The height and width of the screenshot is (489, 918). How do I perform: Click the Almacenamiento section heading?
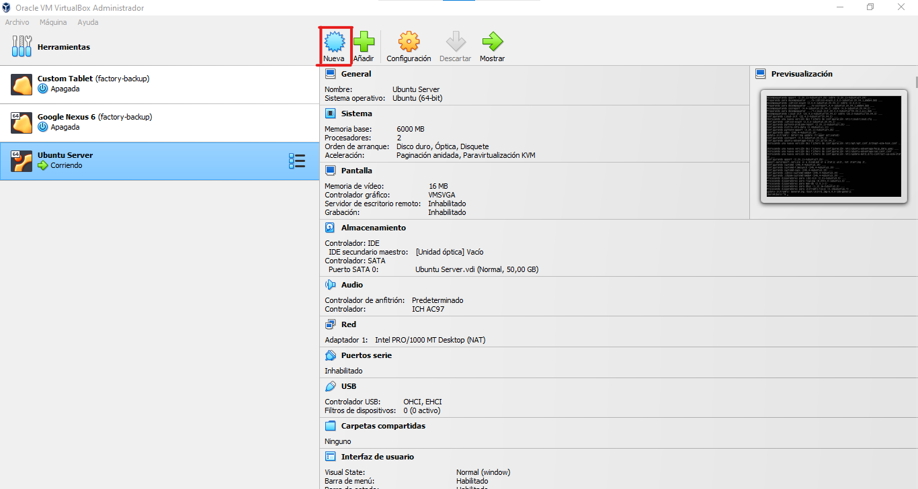pyautogui.click(x=374, y=228)
